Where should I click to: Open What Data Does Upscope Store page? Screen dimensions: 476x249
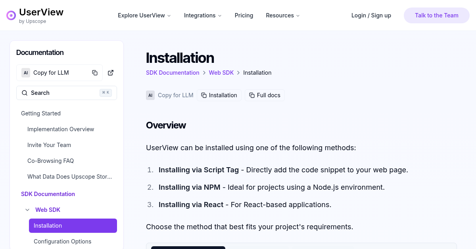click(70, 177)
